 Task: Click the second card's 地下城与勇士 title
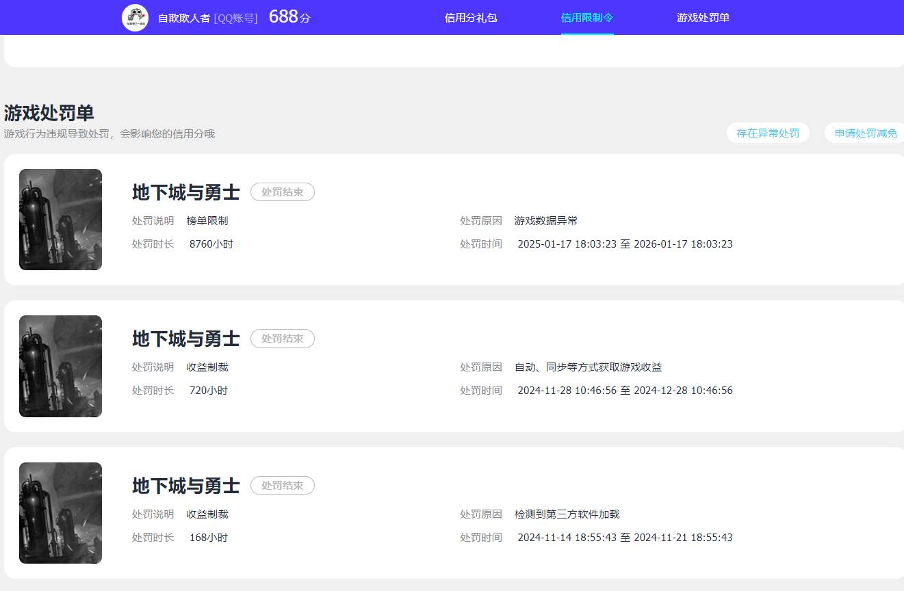coord(185,339)
